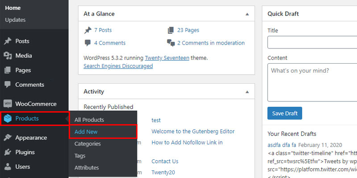Click the Pages icon in sidebar
The width and height of the screenshot is (357, 178).
click(x=8, y=70)
